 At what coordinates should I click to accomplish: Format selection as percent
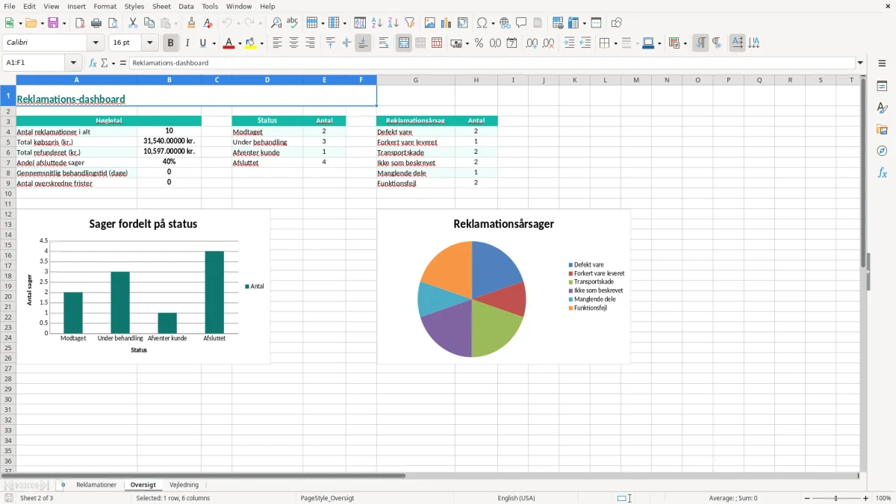[x=479, y=43]
